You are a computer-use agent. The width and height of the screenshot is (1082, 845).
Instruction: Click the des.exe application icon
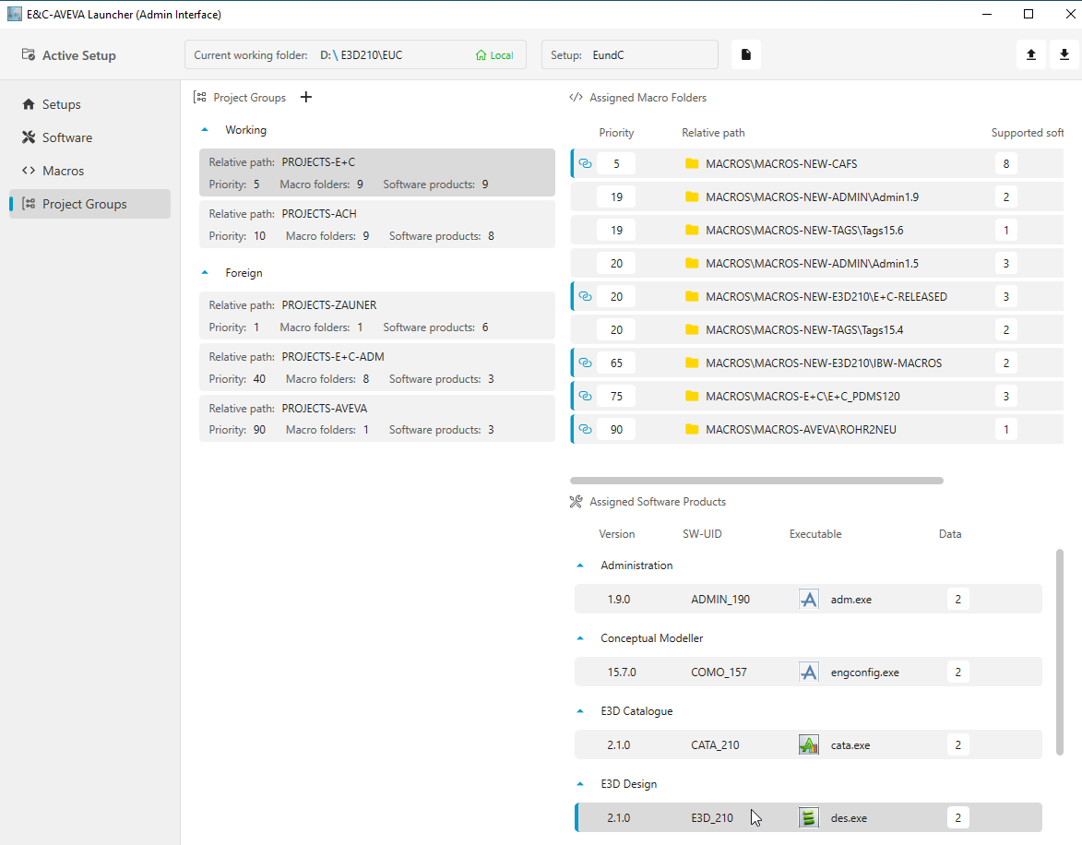pos(809,818)
